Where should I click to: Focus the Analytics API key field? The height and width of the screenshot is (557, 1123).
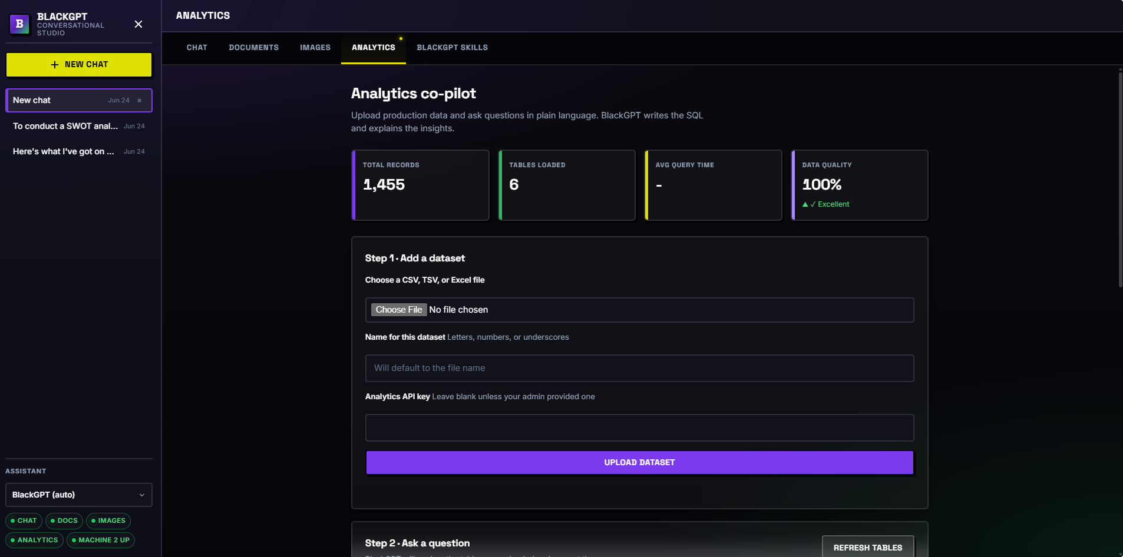(x=639, y=427)
